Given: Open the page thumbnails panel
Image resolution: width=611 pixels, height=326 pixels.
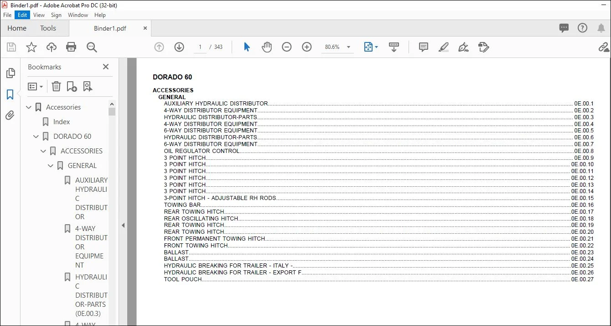Looking at the screenshot, I should 10,73.
